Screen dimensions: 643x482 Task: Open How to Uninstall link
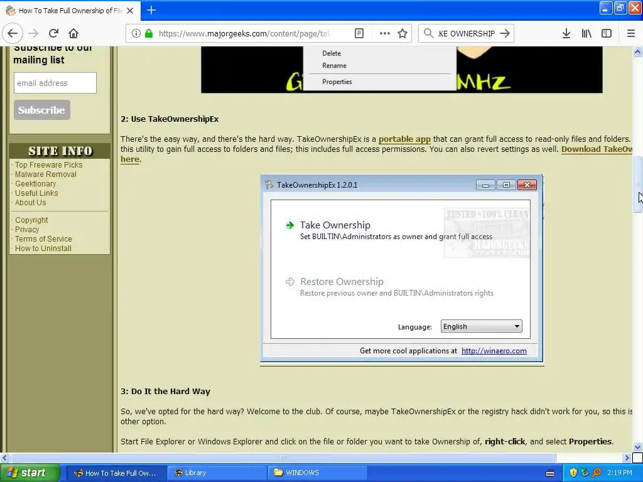click(43, 249)
